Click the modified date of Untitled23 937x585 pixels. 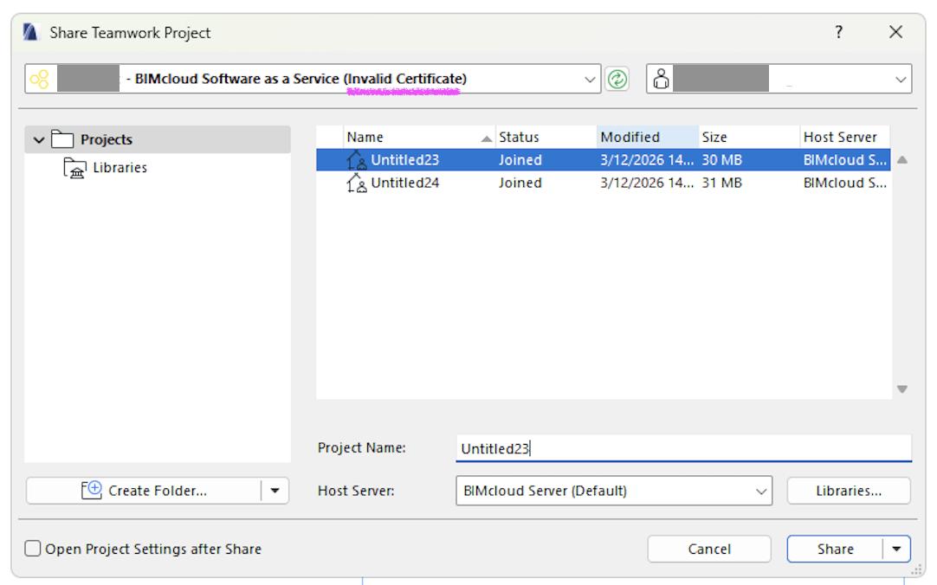(647, 160)
